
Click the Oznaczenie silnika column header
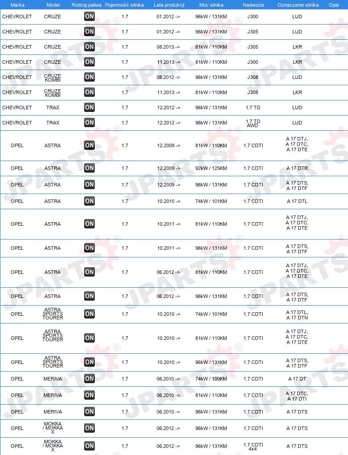click(x=298, y=5)
